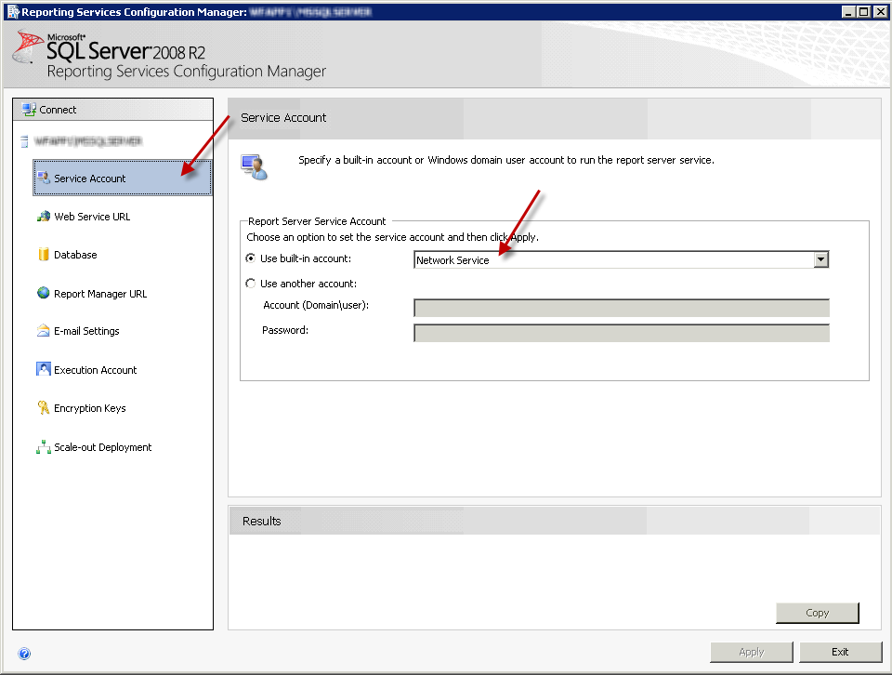Click the blurred server instance icon
892x675 pixels.
[24, 141]
